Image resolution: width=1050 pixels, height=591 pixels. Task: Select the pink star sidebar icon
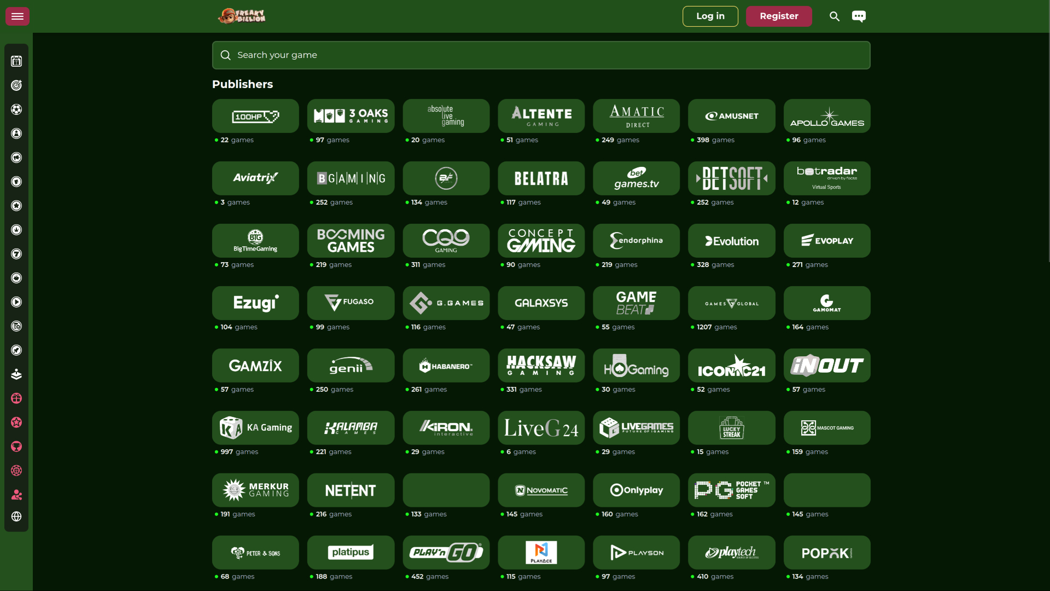[16, 422]
